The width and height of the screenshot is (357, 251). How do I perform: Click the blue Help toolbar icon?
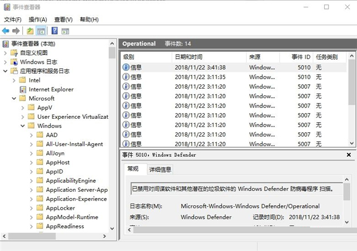click(x=55, y=31)
